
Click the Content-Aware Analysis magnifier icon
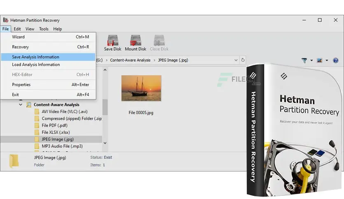(x=29, y=105)
